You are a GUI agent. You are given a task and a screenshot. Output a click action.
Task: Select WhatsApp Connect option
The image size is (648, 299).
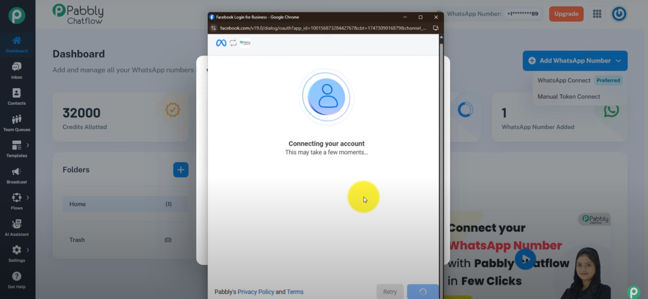[564, 80]
